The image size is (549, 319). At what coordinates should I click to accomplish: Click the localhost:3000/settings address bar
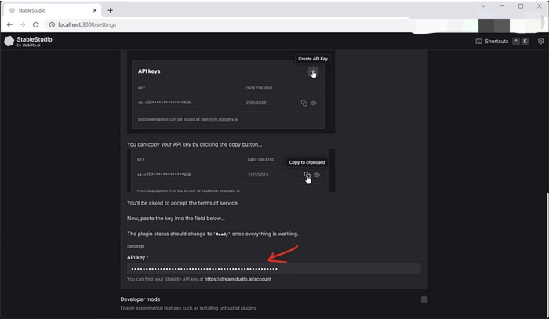[87, 24]
